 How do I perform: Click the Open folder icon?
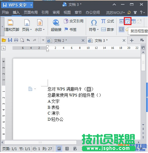click(x=4, y=40)
